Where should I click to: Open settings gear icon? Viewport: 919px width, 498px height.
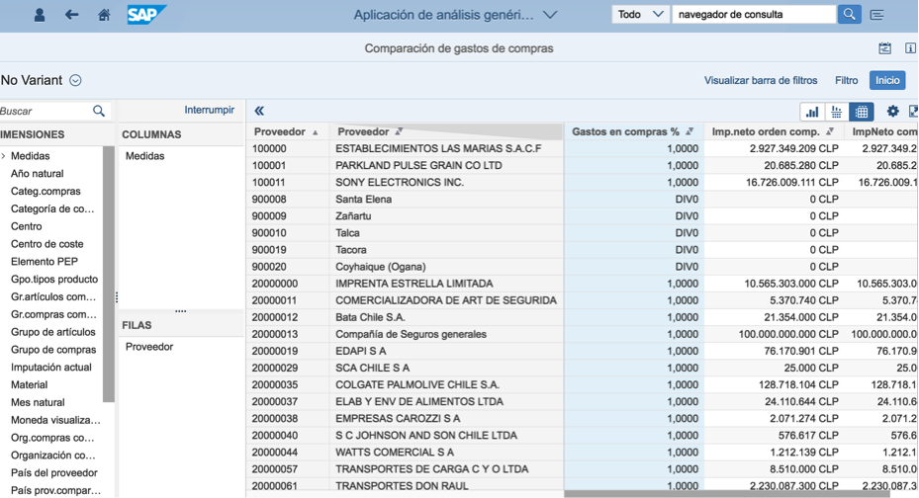click(x=892, y=111)
